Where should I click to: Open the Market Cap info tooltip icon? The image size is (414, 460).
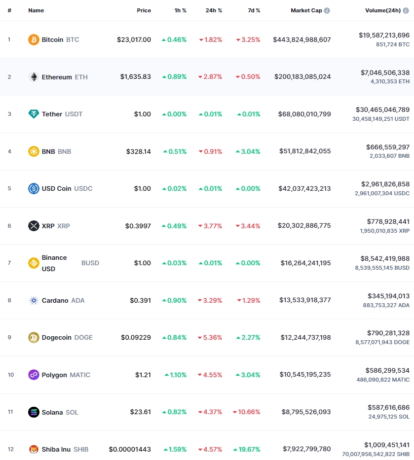[x=327, y=10]
